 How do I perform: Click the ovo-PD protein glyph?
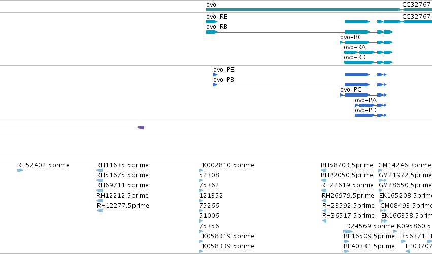[371, 115]
